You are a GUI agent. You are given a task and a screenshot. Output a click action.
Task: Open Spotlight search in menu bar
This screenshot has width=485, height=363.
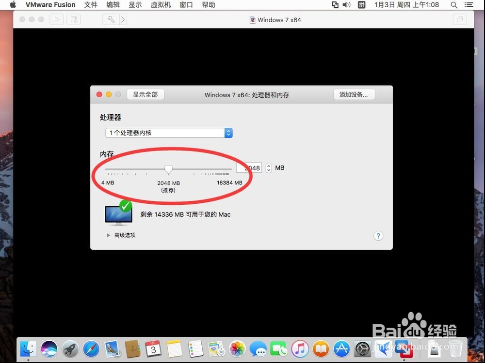454,5
